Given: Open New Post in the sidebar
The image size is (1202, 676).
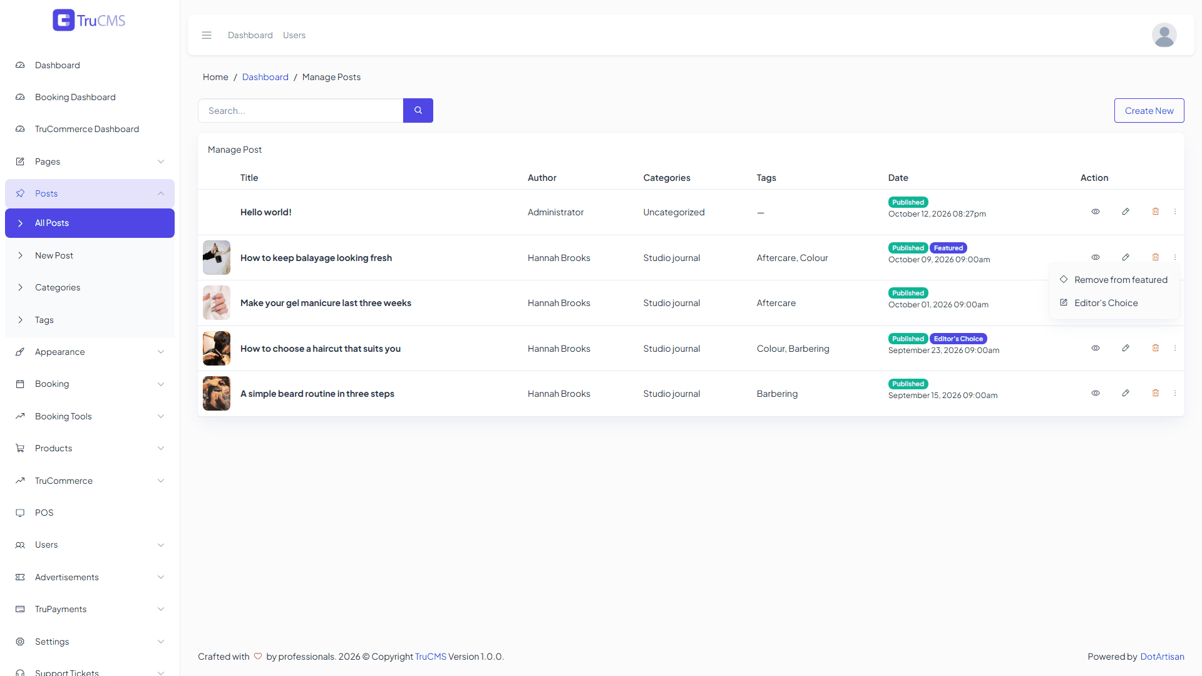Looking at the screenshot, I should click(90, 255).
